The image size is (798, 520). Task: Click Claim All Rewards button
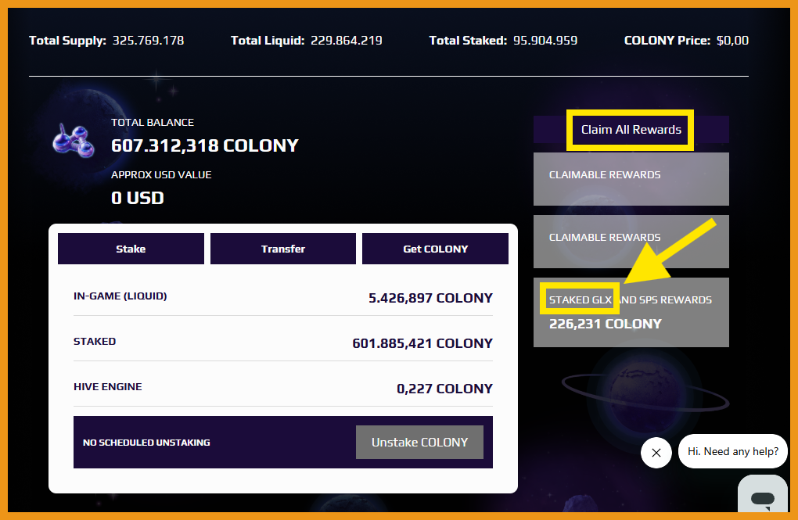[x=631, y=130]
